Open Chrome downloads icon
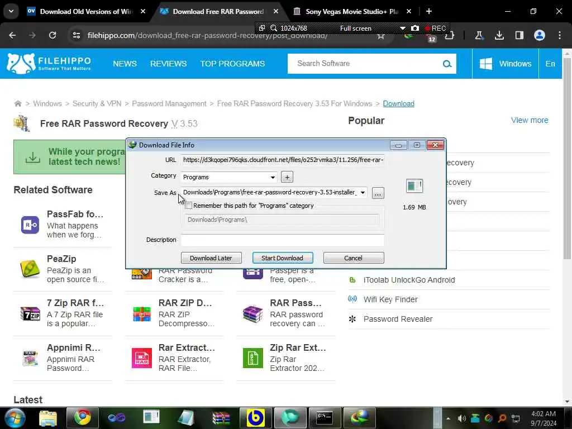 click(499, 35)
